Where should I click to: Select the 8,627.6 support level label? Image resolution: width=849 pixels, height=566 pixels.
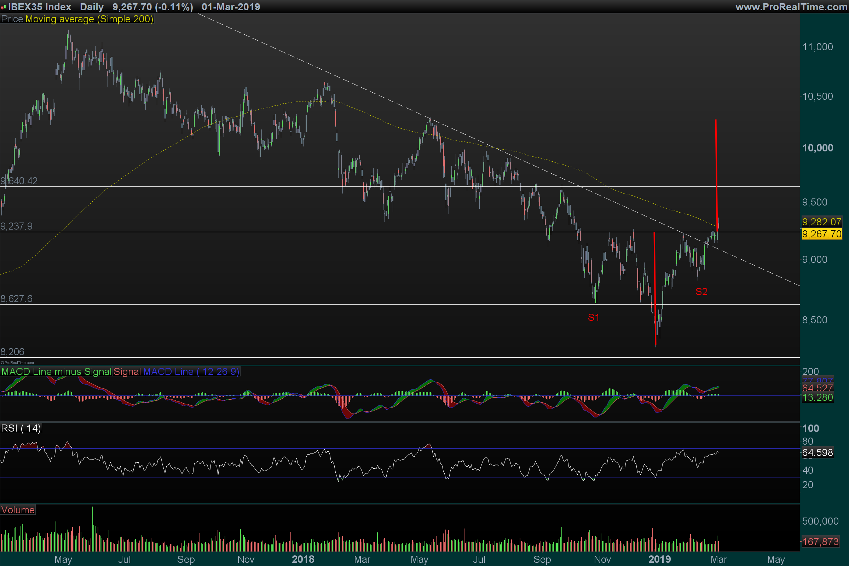pyautogui.click(x=16, y=299)
